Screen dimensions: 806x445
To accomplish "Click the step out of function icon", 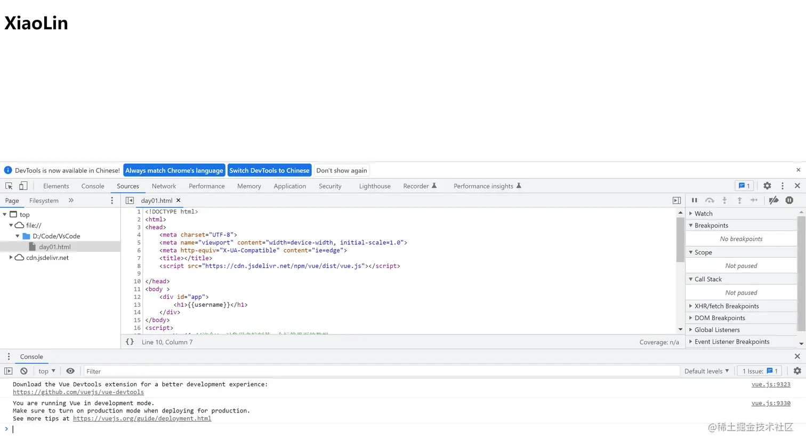I will coord(739,201).
